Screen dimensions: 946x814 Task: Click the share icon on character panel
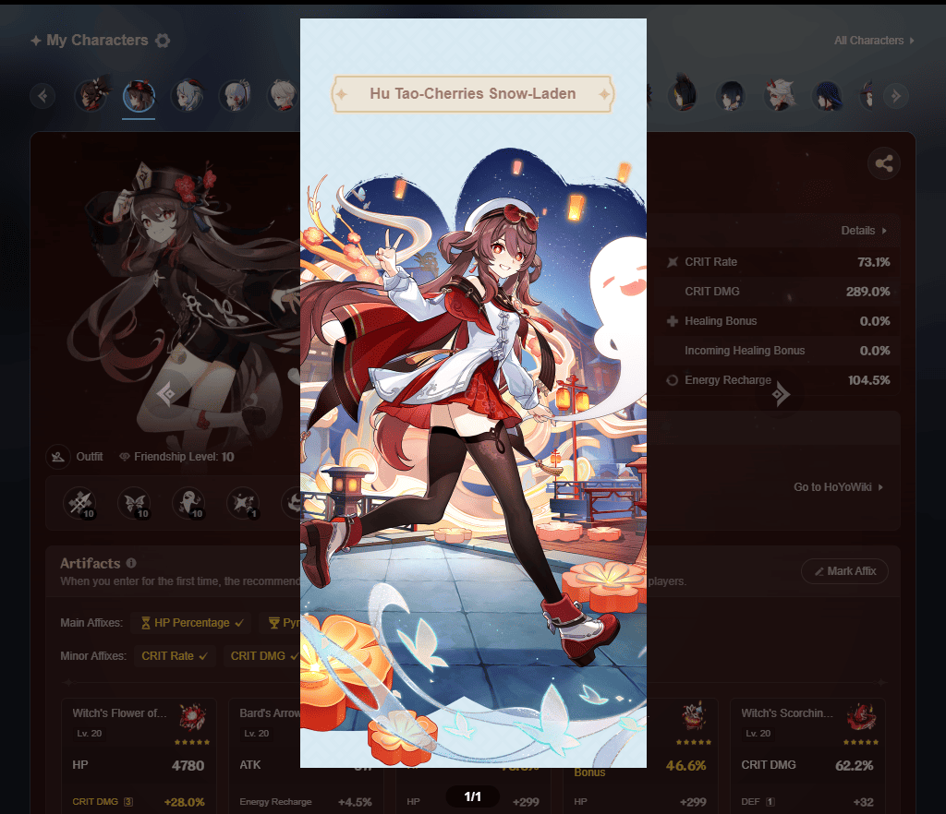(x=884, y=163)
